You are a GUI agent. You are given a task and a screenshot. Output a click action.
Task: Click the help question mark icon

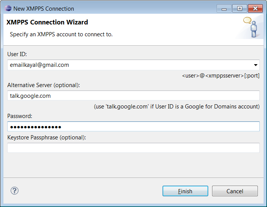pyautogui.click(x=15, y=191)
